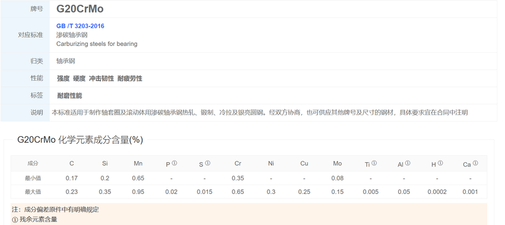This screenshot has height=225, width=505.
Task: Click the 牌号 row label
Action: pyautogui.click(x=37, y=9)
